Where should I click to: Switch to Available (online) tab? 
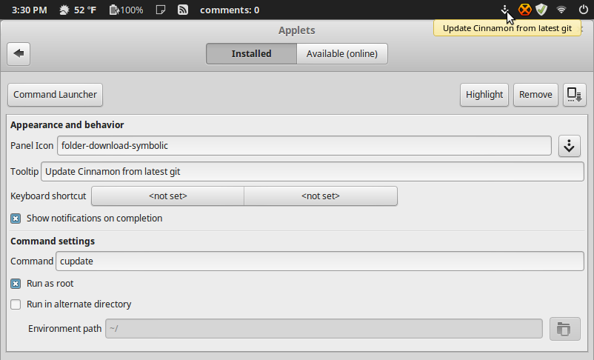[342, 54]
